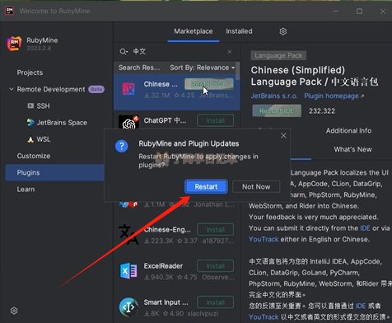Click the search magnifier icon in plugin search

tap(124, 52)
